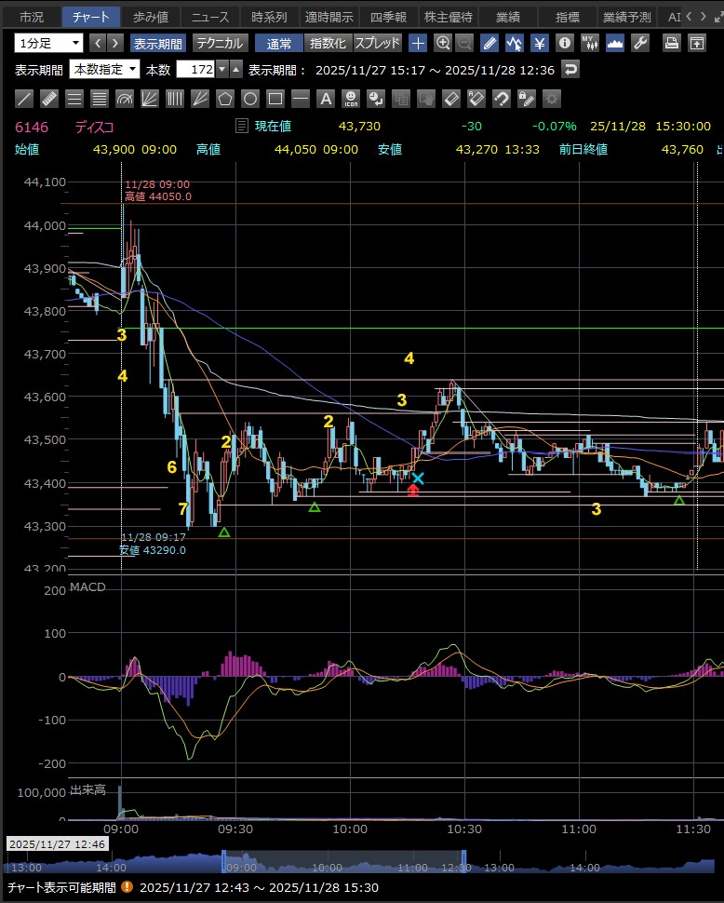Toggle the crosshair cursor button
This screenshot has width=724, height=903.
point(418,43)
